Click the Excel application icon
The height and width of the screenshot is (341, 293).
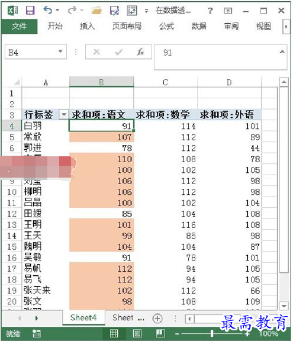[x=12, y=11]
